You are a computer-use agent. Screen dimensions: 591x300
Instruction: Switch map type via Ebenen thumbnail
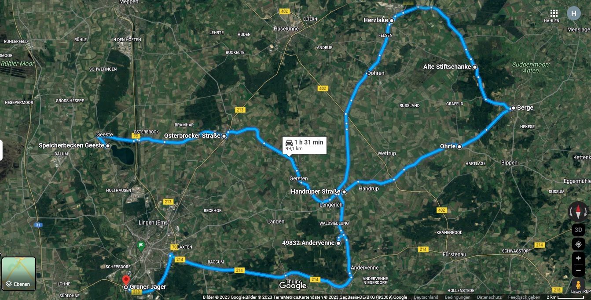coord(19,274)
